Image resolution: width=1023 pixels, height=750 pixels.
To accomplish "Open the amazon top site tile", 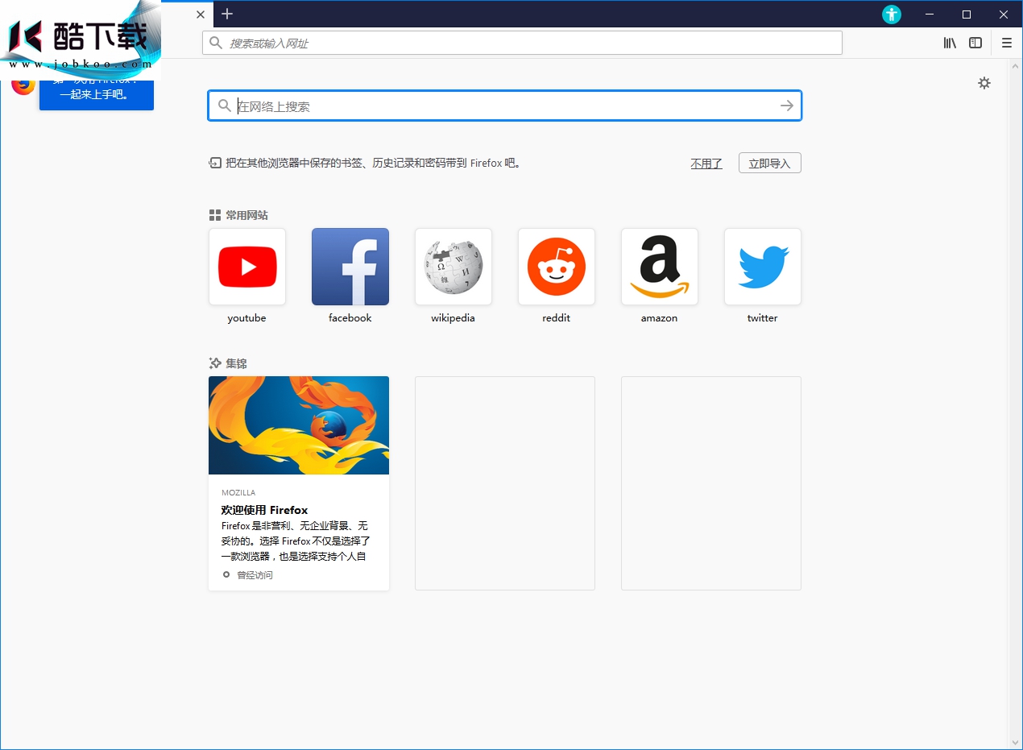I will [660, 267].
